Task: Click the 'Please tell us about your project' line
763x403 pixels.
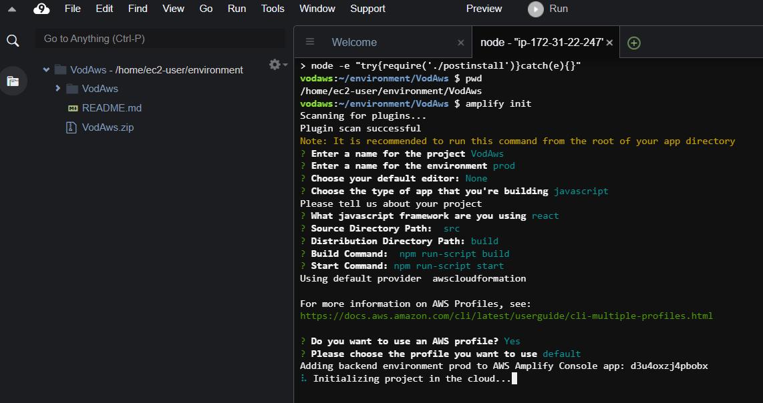Action: [x=391, y=204]
